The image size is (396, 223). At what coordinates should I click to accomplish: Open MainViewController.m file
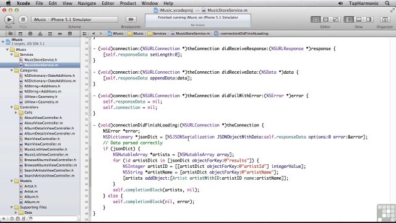click(x=42, y=144)
